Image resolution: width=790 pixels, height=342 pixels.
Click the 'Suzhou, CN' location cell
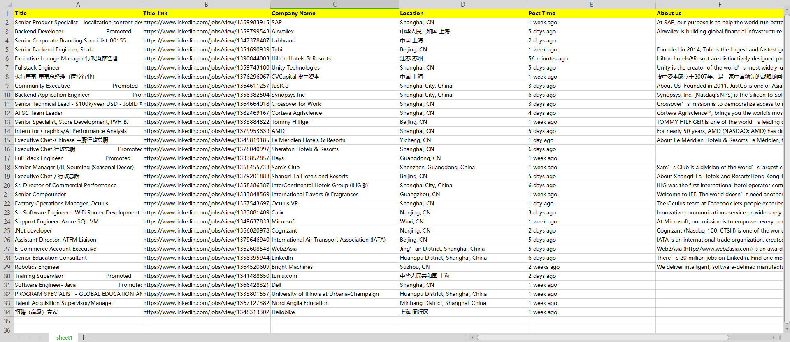(x=463, y=267)
